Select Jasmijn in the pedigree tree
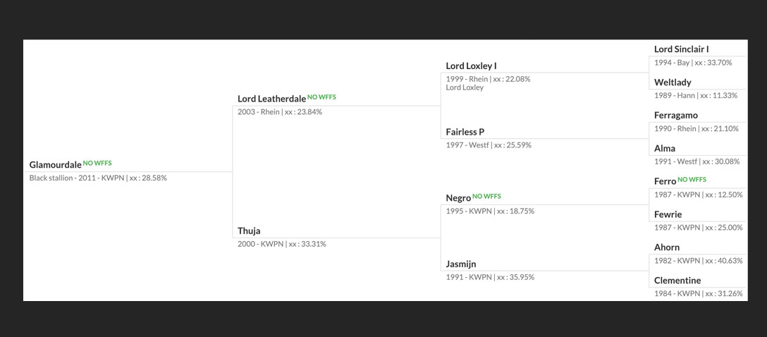 click(461, 264)
